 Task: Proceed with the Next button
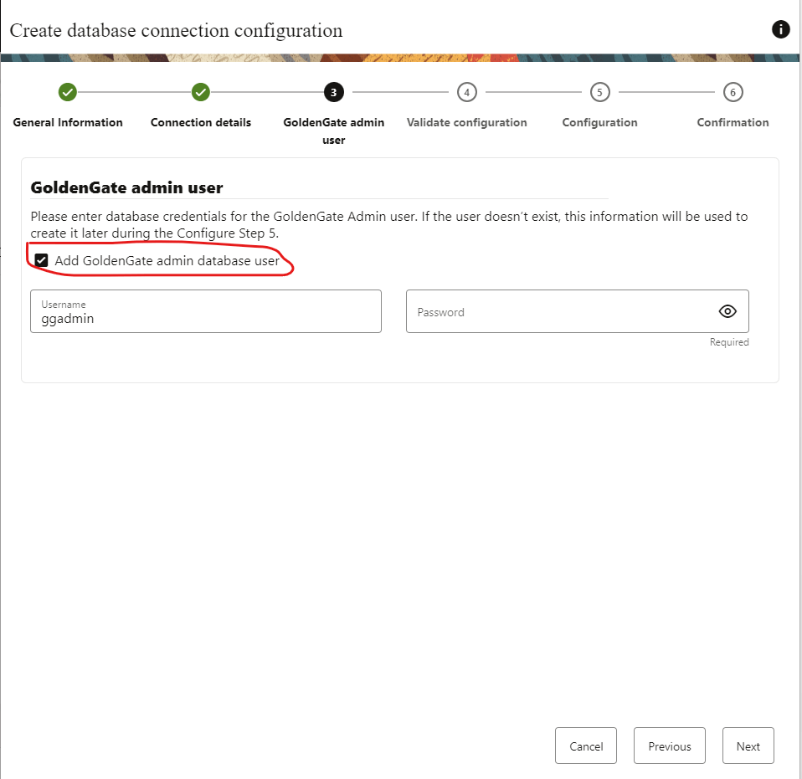click(x=748, y=746)
